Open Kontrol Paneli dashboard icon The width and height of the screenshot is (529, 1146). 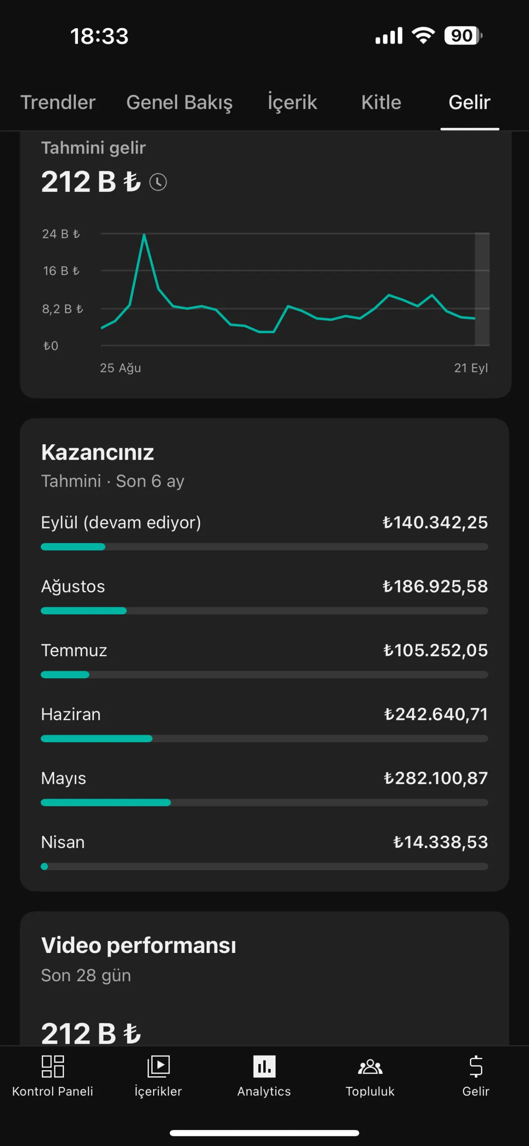tap(52, 1067)
